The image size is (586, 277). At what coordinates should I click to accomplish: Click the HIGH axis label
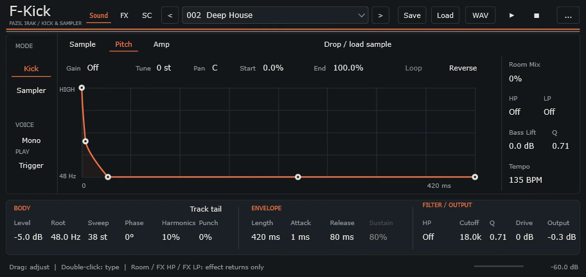pos(67,90)
